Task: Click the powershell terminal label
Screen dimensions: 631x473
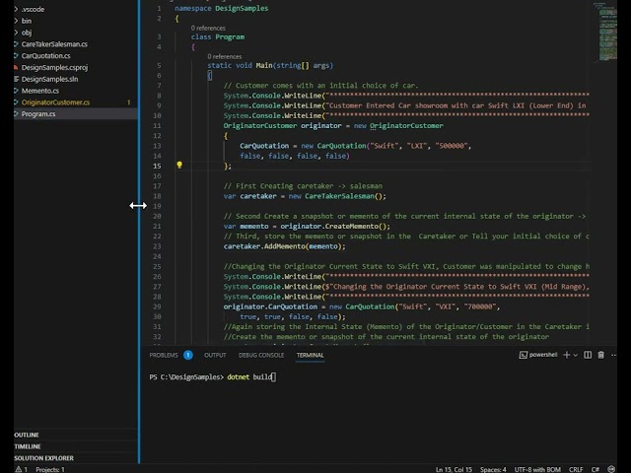Action: pos(538,355)
